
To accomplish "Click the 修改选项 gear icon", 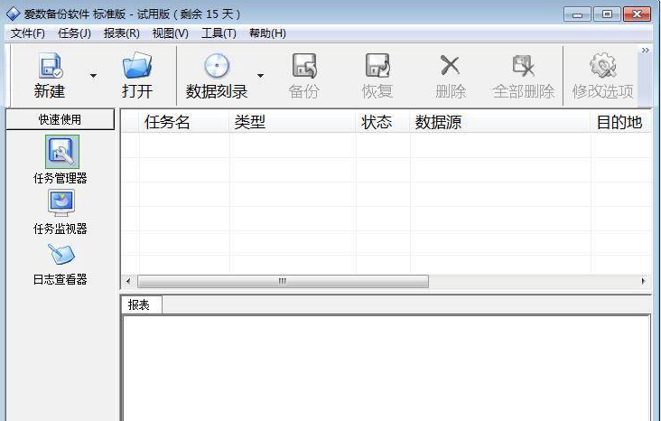I will tap(603, 65).
